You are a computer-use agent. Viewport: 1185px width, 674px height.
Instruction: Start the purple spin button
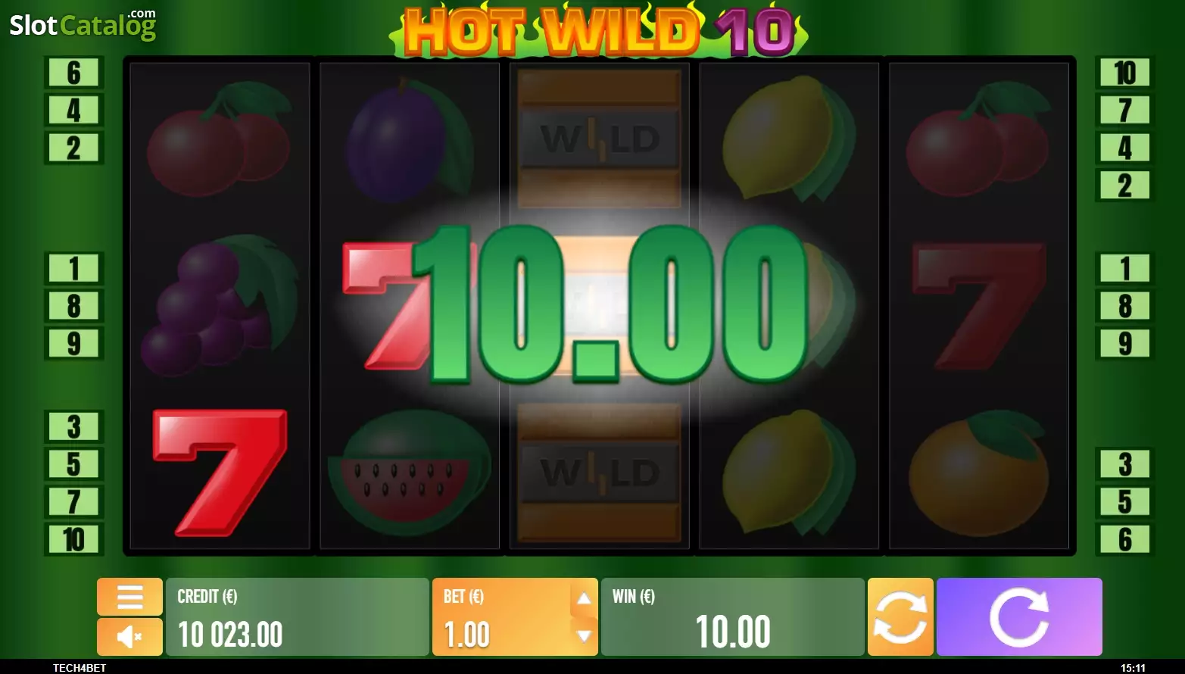1019,616
